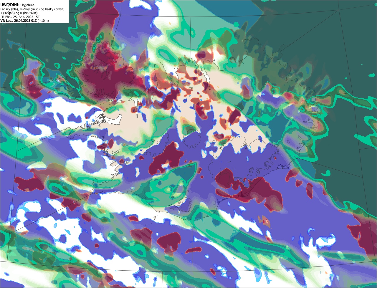Select the 'IT: Fös.. 25. Apr.. 2025 15Z' line
377x288 pixels.
[20, 17]
